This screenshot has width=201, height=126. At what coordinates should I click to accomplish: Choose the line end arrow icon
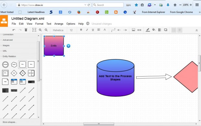125,30
